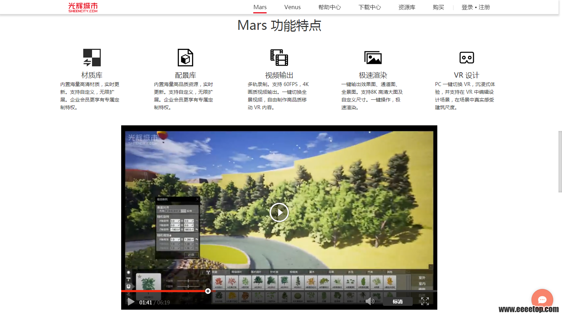Click the 材质库 checkerboard material icon
The width and height of the screenshot is (562, 316).
click(92, 58)
